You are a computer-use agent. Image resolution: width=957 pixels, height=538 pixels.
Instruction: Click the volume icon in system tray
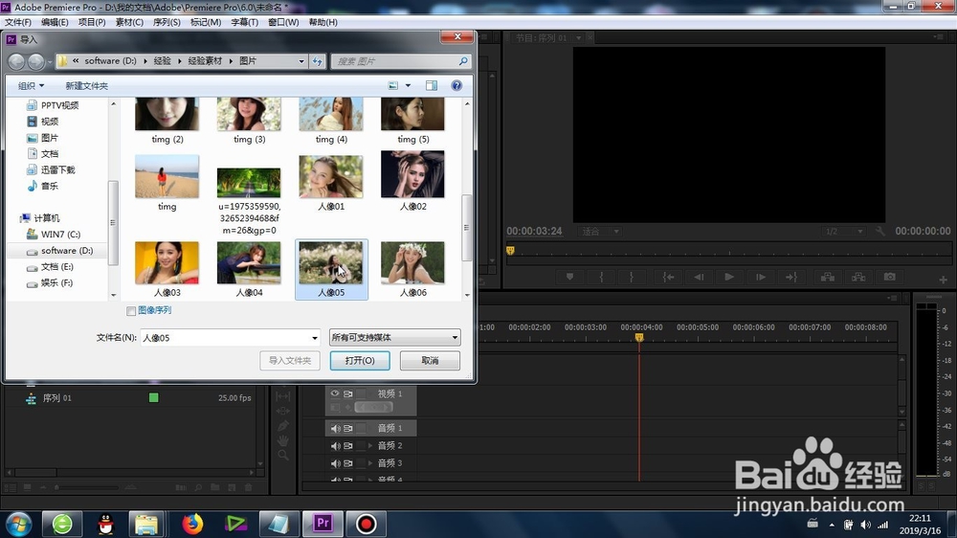click(x=865, y=525)
